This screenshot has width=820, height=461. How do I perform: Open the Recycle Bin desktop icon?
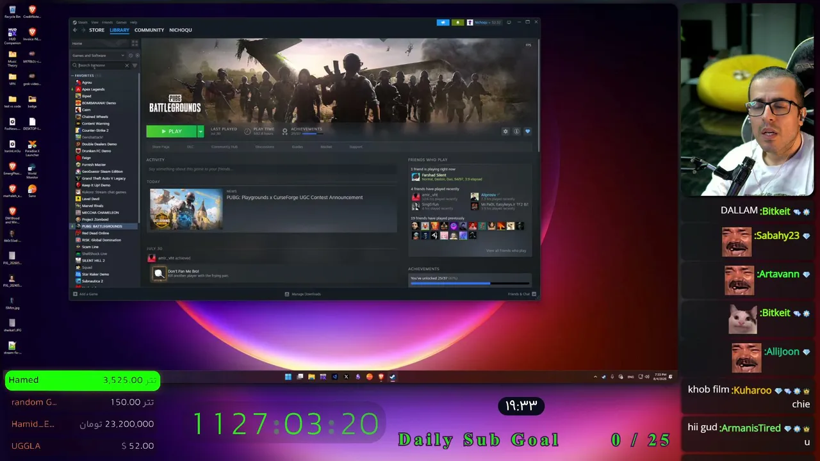(x=12, y=12)
